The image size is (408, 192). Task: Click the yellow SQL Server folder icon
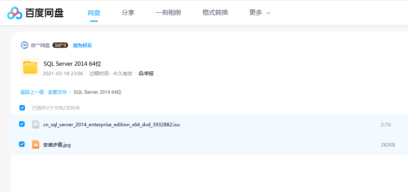coord(30,67)
